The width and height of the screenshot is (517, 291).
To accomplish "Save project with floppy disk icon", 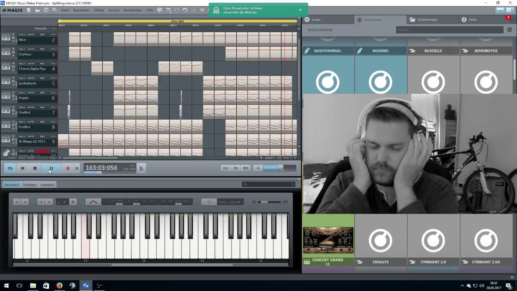I will 46,10.
